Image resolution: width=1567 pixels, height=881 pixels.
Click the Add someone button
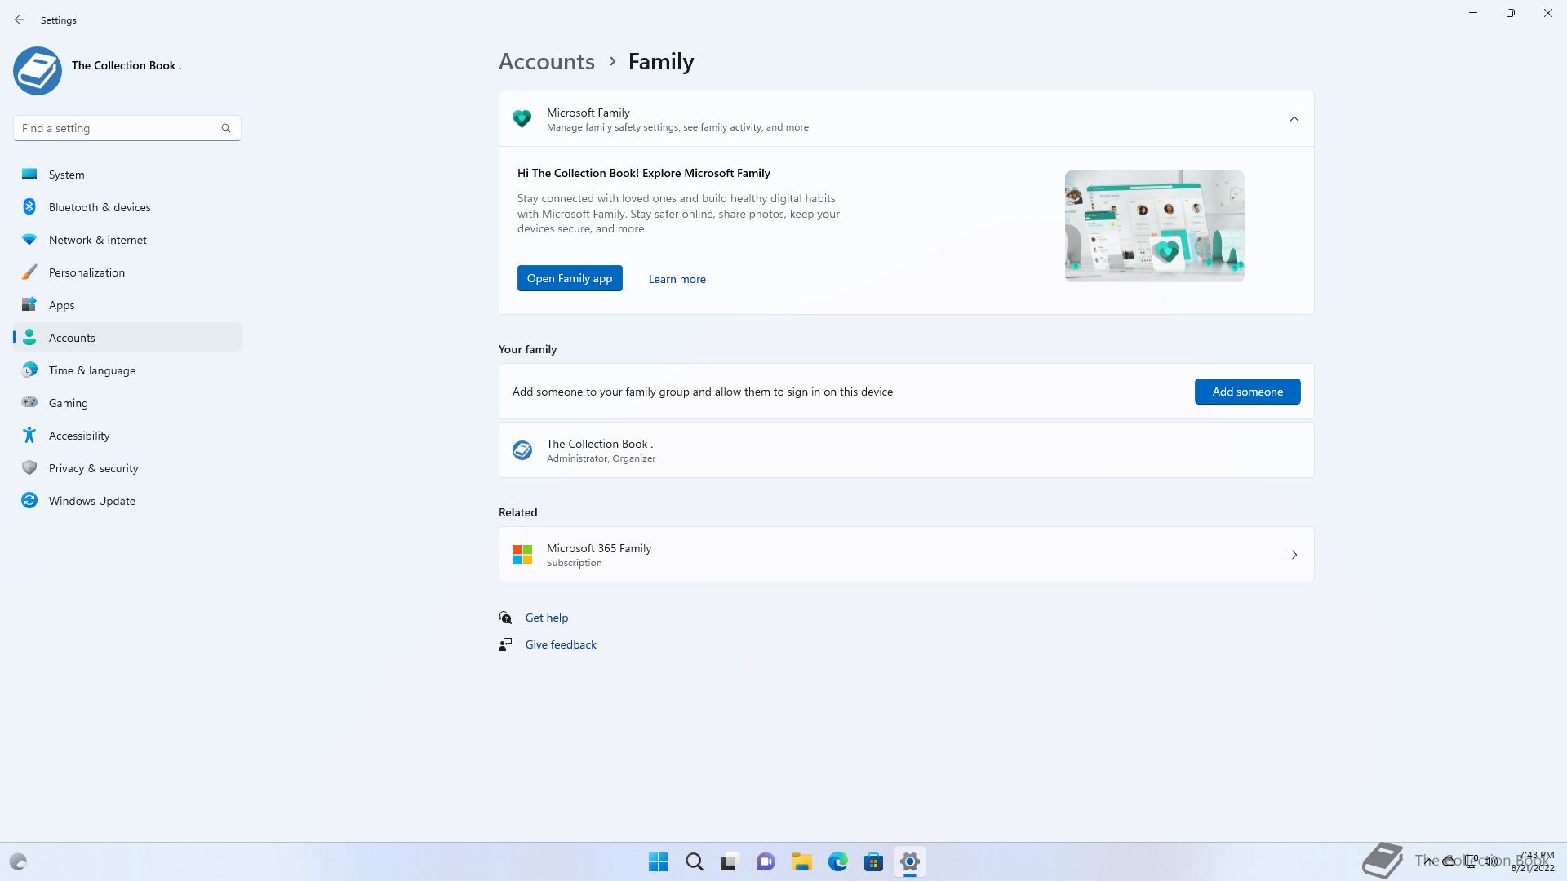[1247, 392]
